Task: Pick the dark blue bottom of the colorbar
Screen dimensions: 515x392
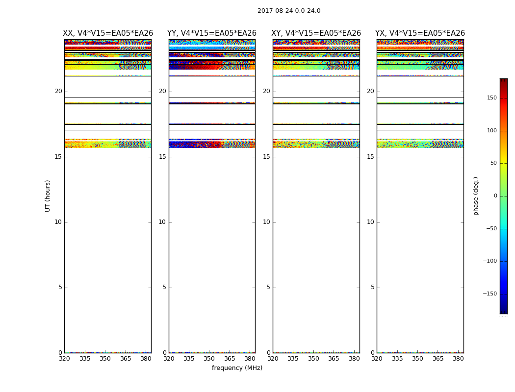Action: [x=503, y=310]
